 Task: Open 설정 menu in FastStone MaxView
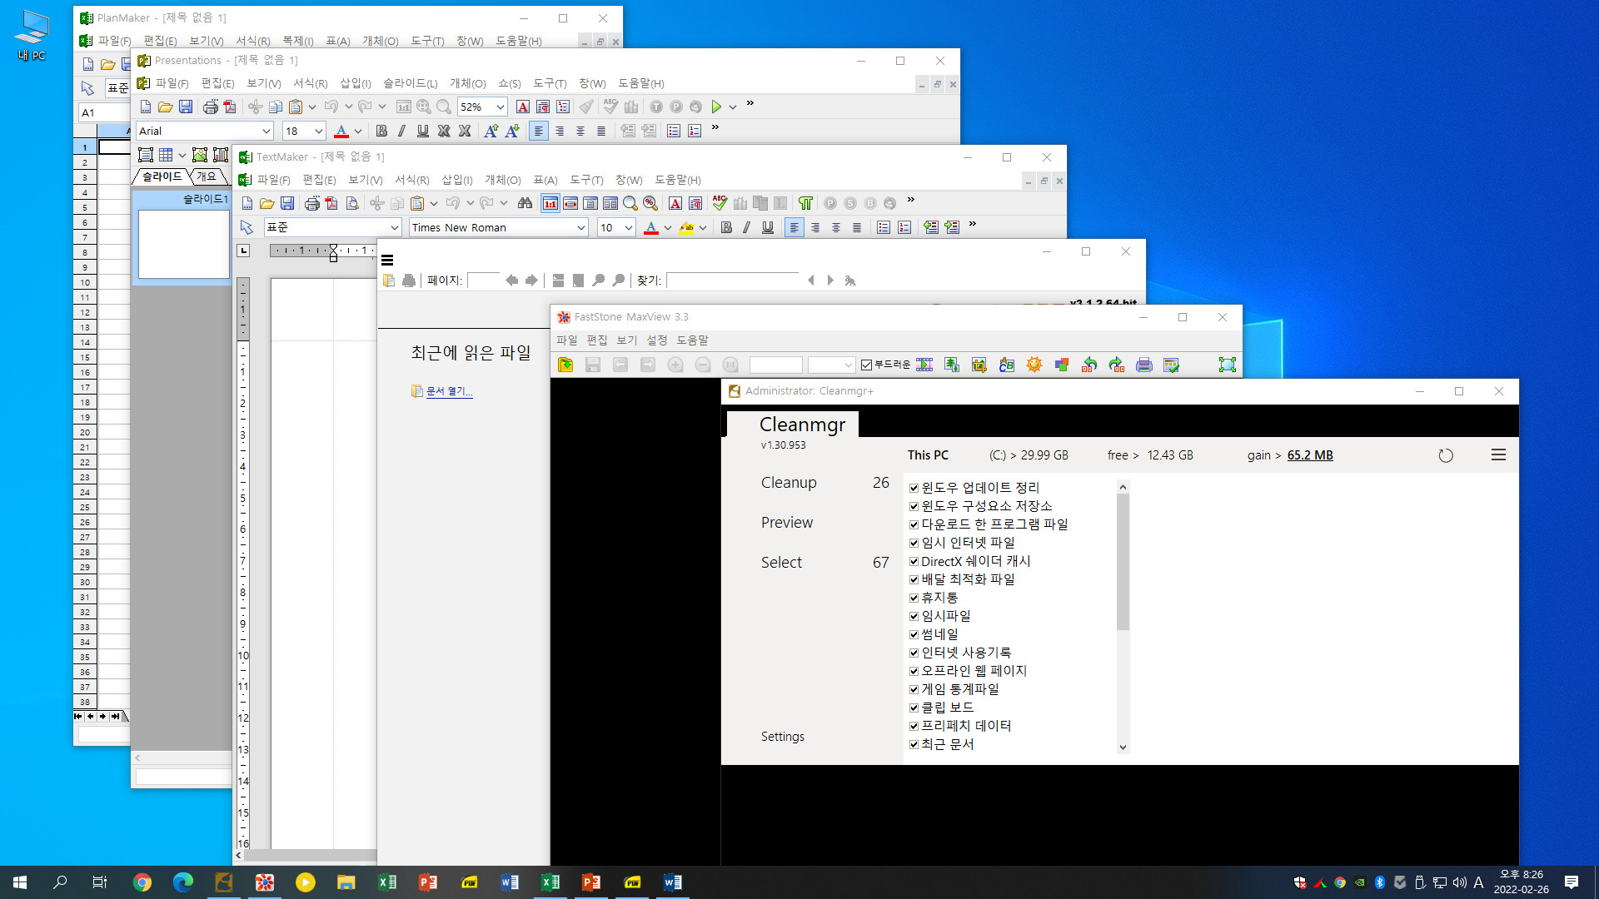click(x=656, y=340)
